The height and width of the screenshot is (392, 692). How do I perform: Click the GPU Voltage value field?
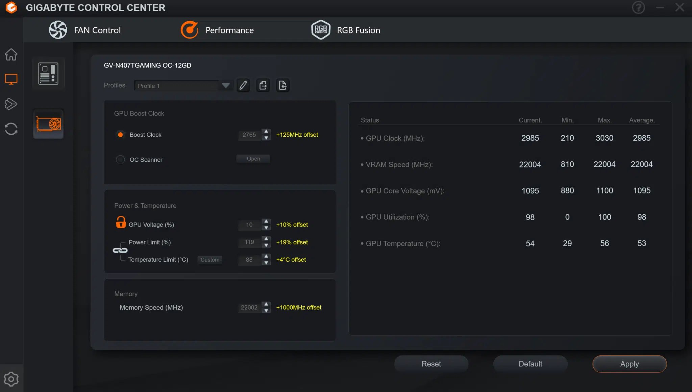(x=249, y=225)
